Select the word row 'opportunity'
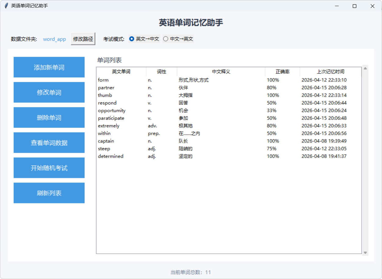This screenshot has height=279, width=382. pos(229,110)
